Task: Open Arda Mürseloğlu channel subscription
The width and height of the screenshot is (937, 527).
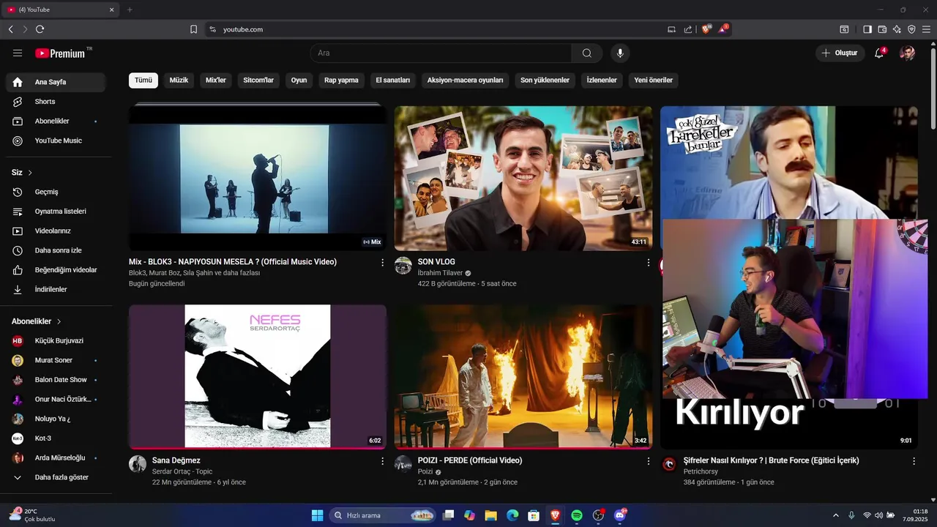Action: point(56,458)
